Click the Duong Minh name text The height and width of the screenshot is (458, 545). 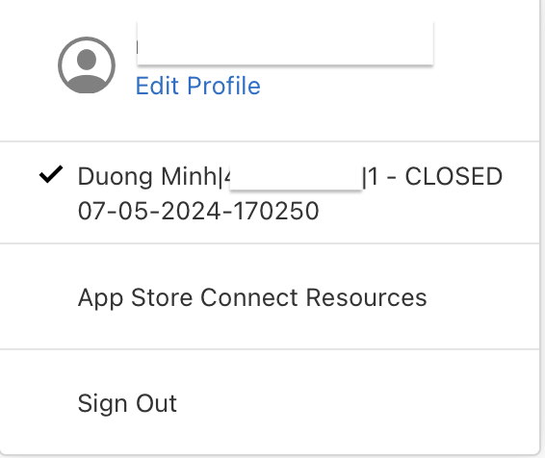(x=147, y=177)
